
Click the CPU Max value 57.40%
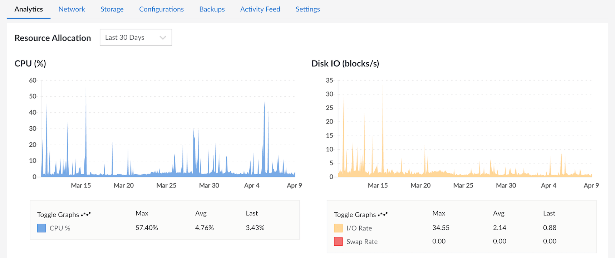tap(147, 228)
